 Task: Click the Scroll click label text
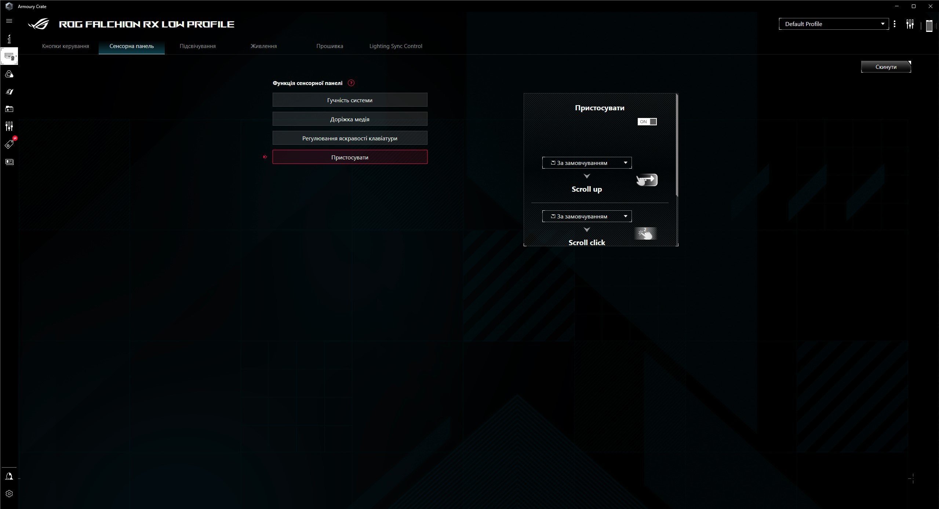587,242
